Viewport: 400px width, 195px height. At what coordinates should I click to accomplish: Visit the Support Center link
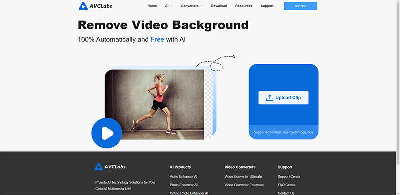coord(289,176)
